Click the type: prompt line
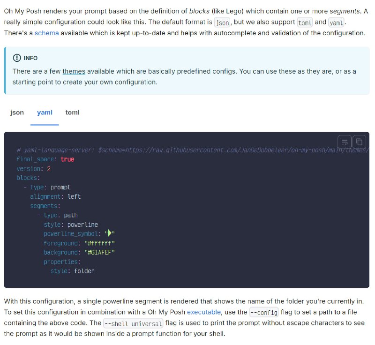Viewport: 375px width, 345px height. coord(47,187)
